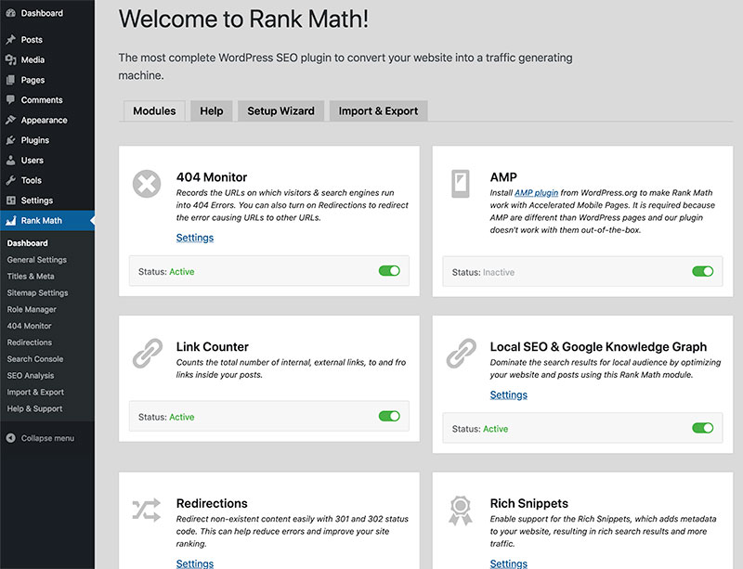743x569 pixels.
Task: Click the Settings sliders icon in sidebar
Action: pos(10,200)
